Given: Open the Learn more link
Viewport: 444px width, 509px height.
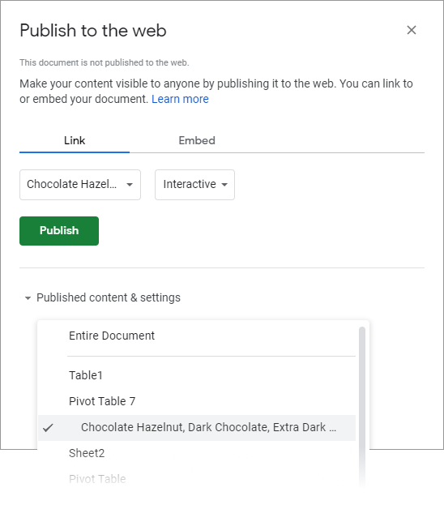Looking at the screenshot, I should click(x=180, y=99).
